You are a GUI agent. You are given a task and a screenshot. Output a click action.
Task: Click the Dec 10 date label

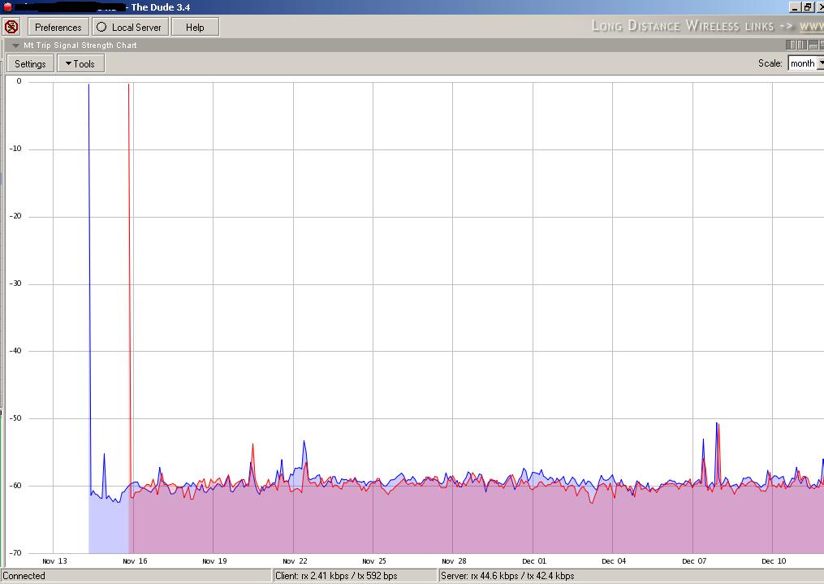(774, 561)
